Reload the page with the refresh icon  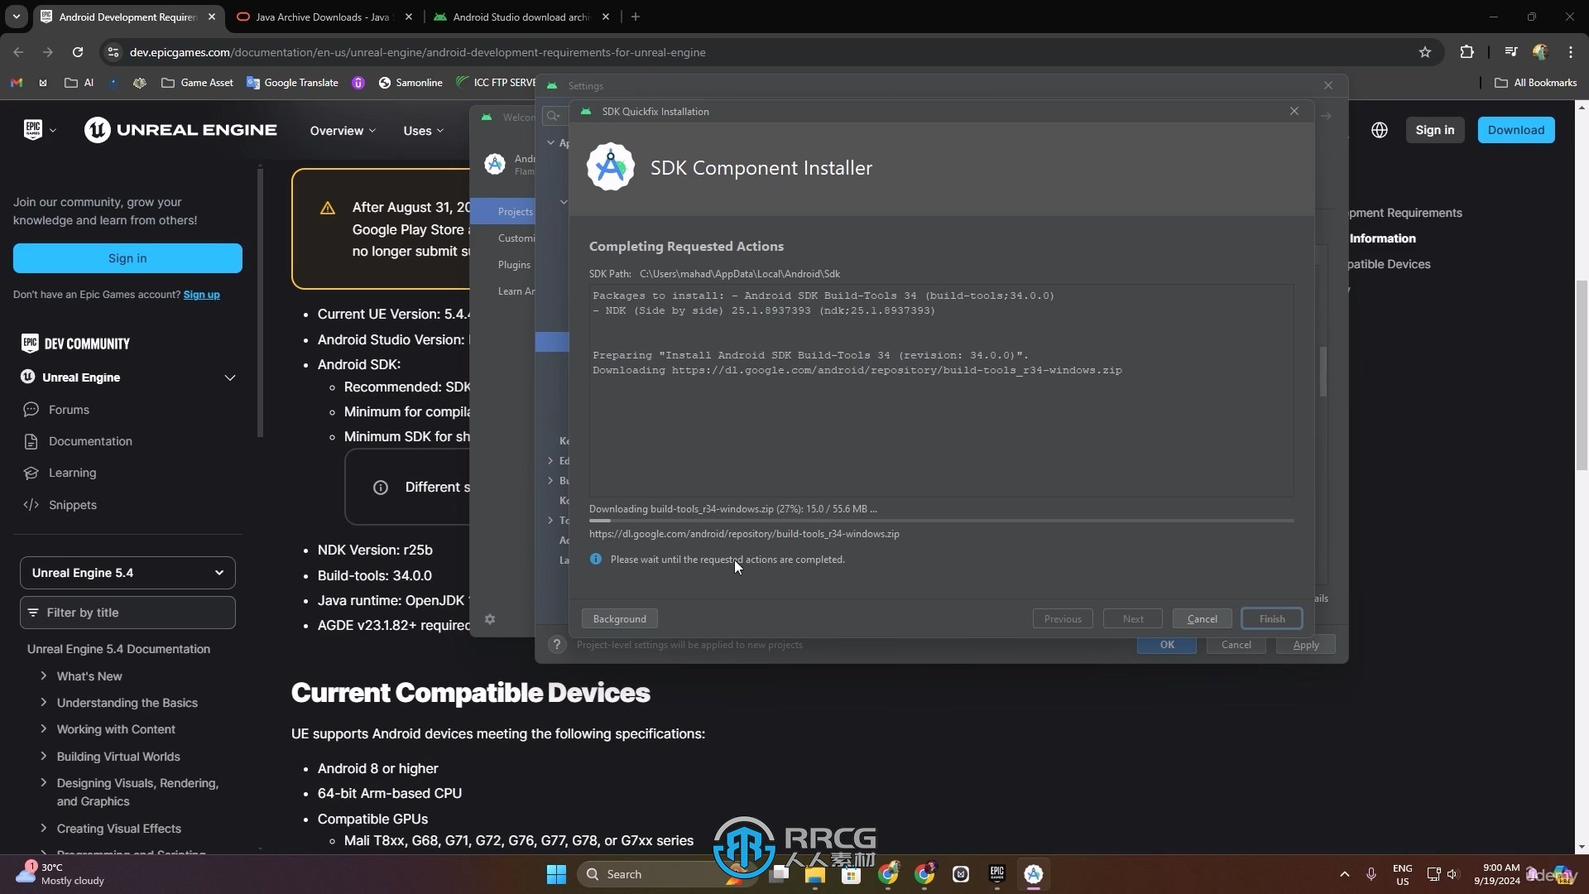[78, 52]
